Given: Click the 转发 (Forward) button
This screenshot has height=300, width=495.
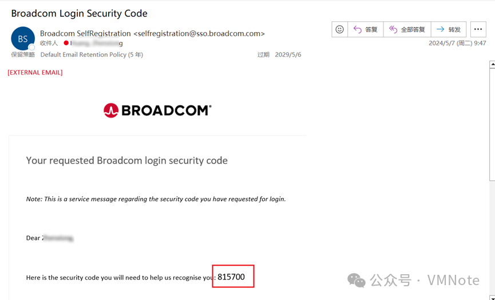Looking at the screenshot, I should click(449, 29).
